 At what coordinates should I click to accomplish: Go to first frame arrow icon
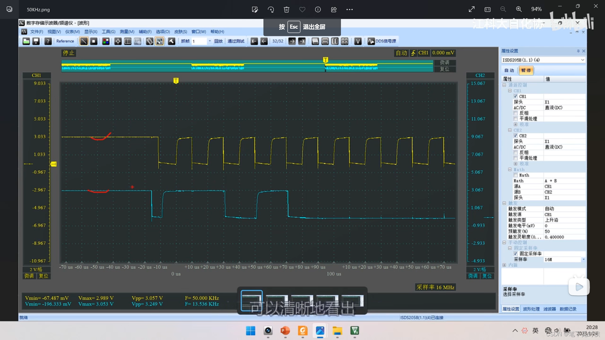pos(254,41)
